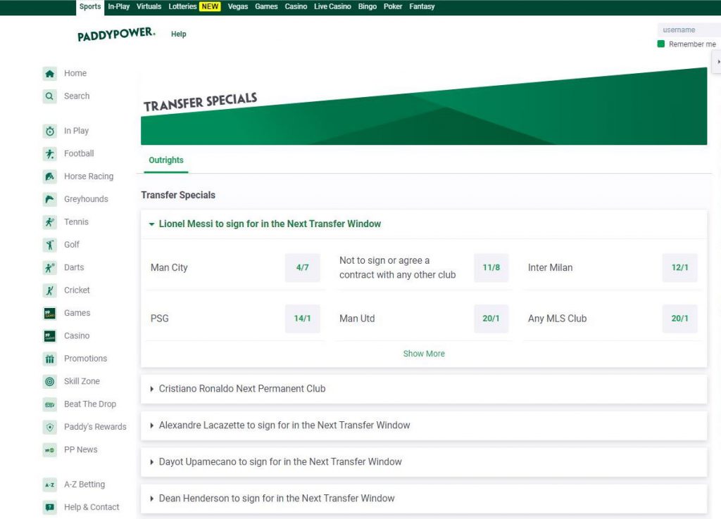Select the Golf sidebar icon
The image size is (721, 519).
(x=50, y=245)
